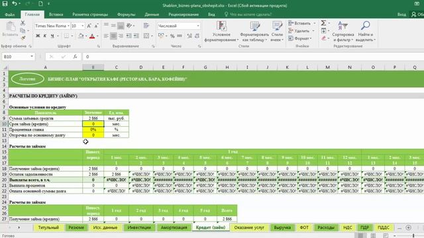
Task: Increase font size with the large A icon
Action: 89,26
